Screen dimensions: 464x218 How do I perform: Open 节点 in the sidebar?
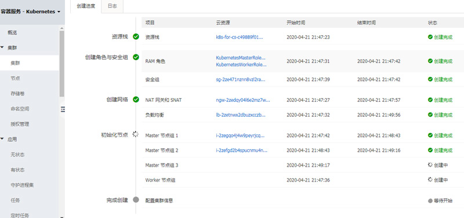(16, 78)
